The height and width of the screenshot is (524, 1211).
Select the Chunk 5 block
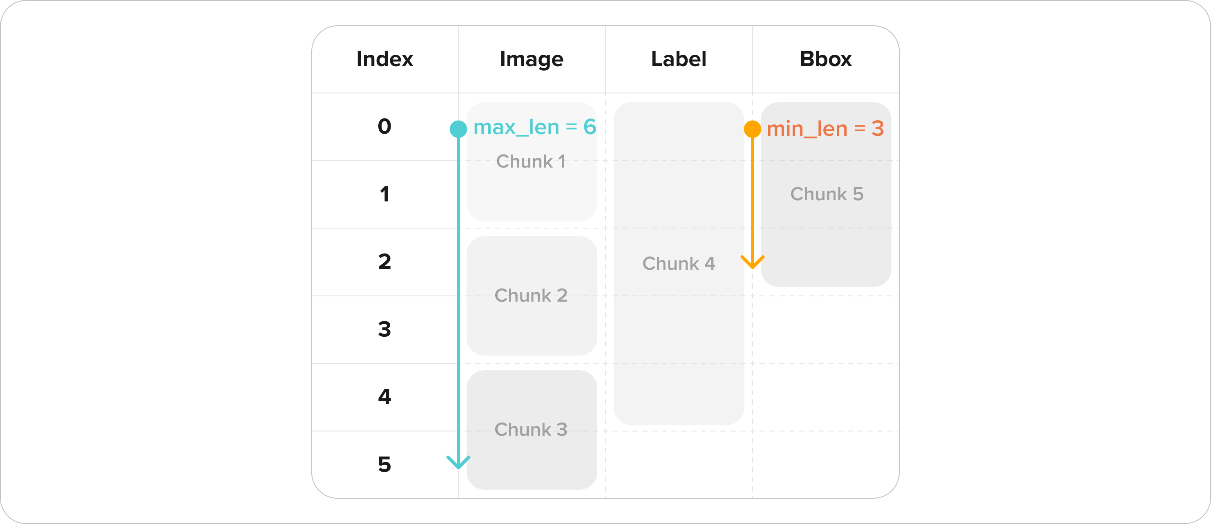tap(826, 194)
